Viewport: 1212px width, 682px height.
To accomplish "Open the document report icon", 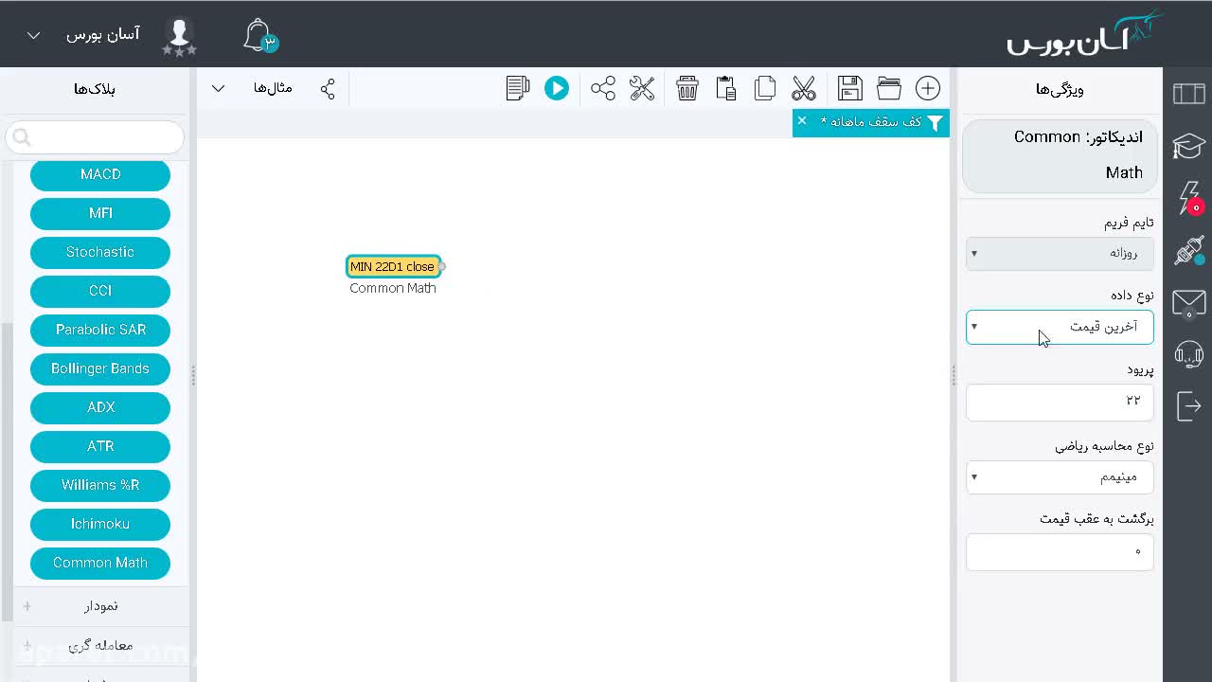I will 518,88.
